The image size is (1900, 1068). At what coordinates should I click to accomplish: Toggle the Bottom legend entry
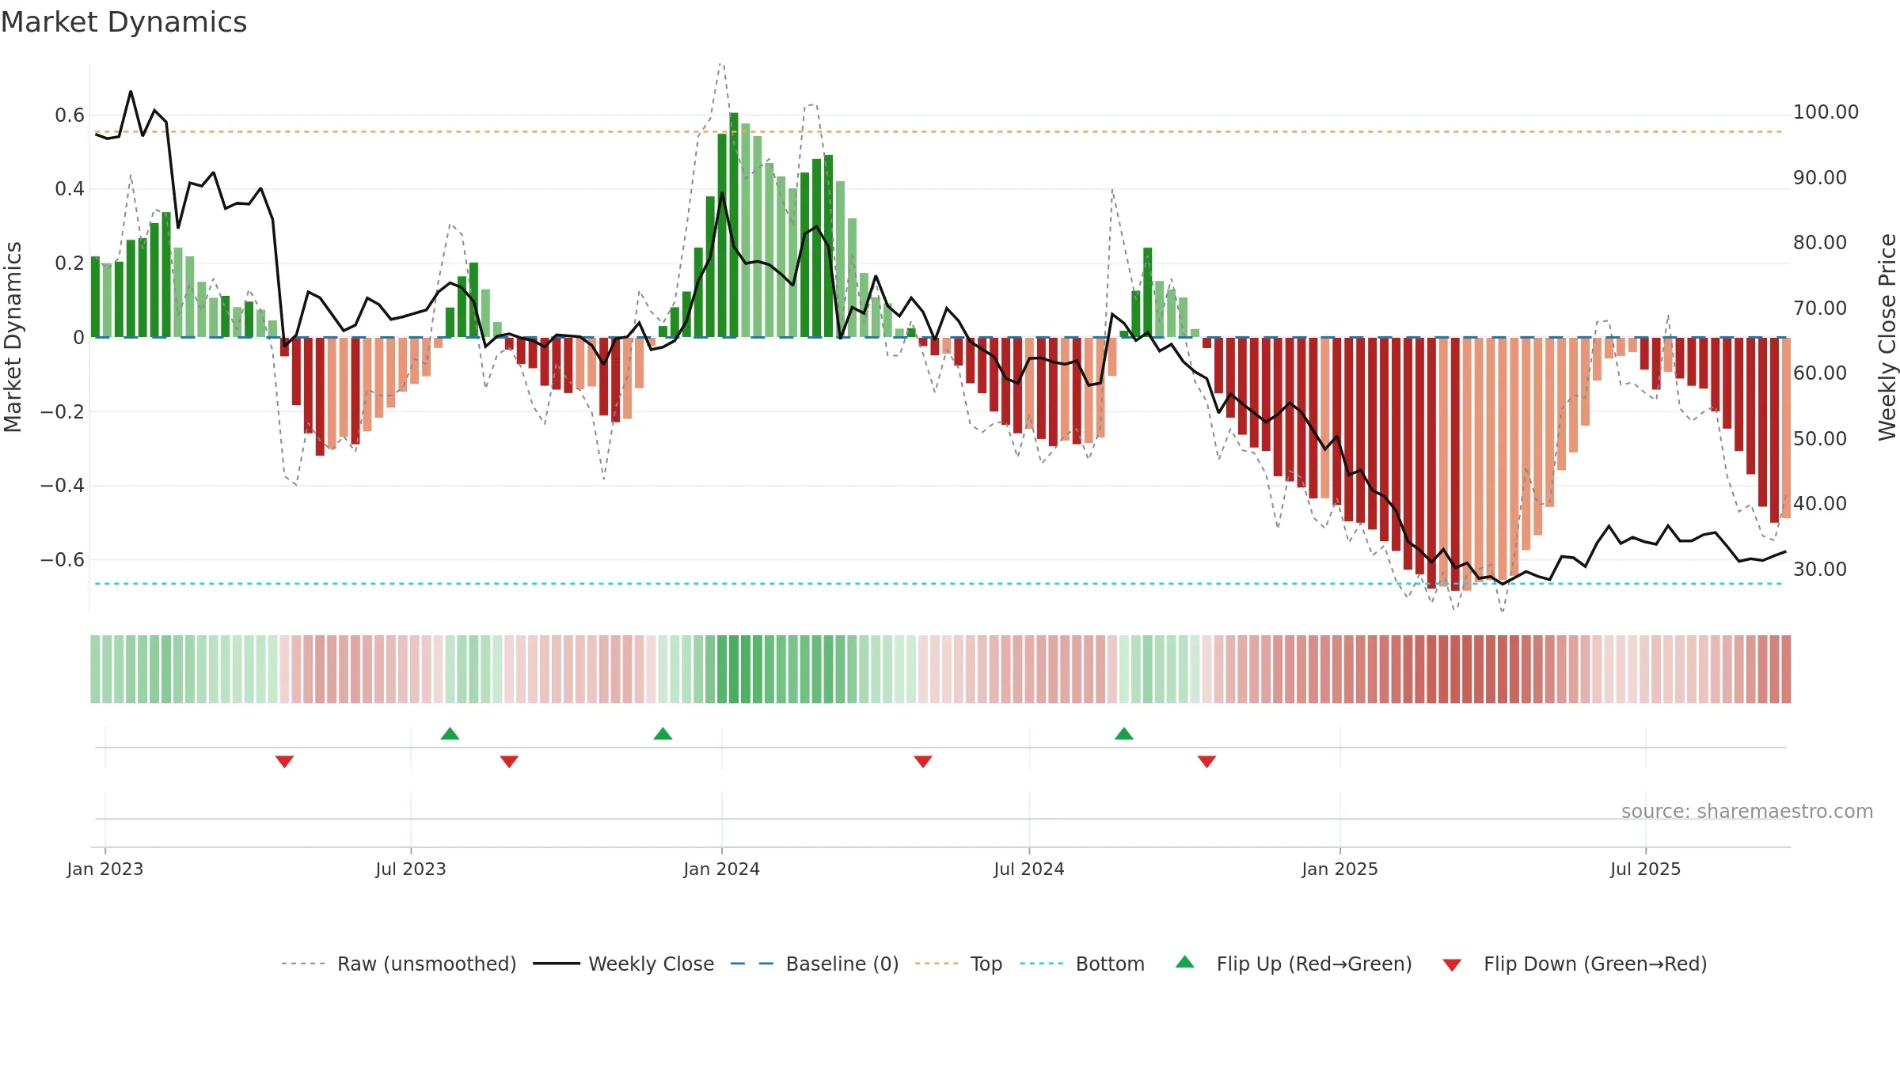click(1082, 964)
